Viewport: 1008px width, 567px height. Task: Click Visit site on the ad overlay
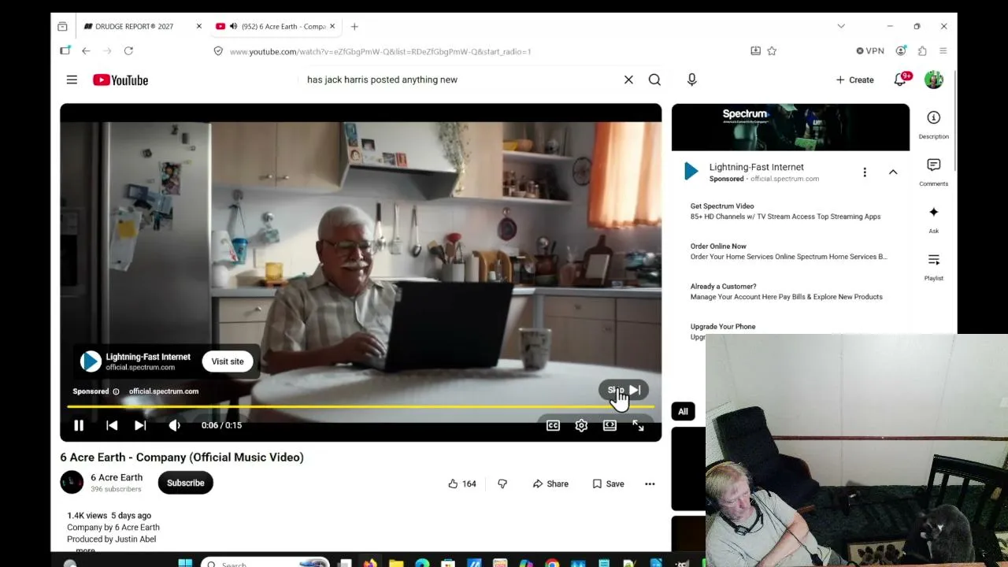click(x=228, y=361)
